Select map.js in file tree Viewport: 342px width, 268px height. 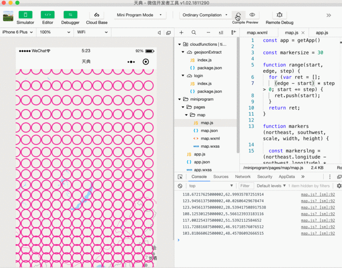[205, 123]
